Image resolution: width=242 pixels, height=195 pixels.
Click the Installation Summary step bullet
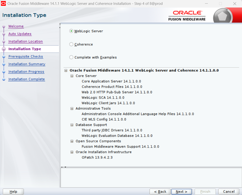tap(4, 64)
